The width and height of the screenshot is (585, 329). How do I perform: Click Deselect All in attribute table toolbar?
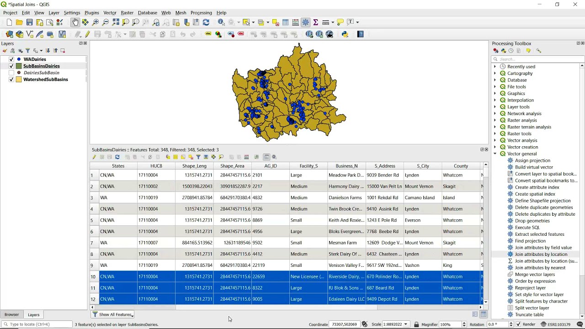pyautogui.click(x=191, y=157)
